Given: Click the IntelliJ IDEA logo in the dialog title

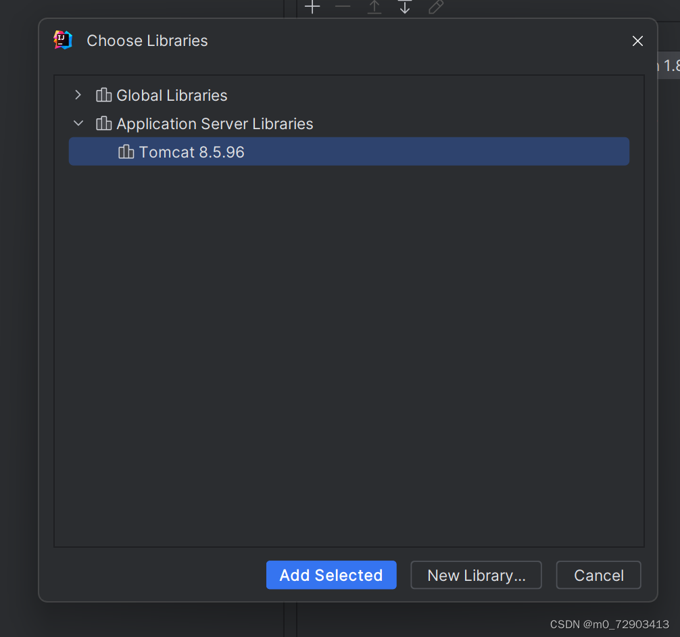Looking at the screenshot, I should click(x=62, y=40).
